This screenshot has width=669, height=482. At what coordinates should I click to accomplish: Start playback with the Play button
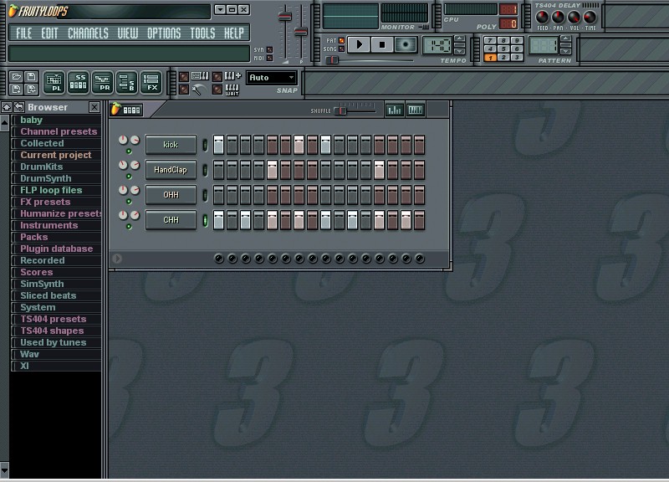coord(359,44)
